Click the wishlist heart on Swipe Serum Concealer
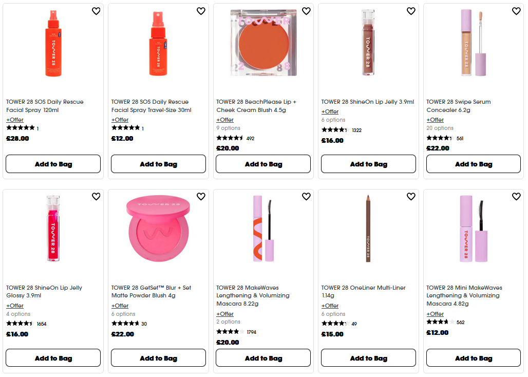The height and width of the screenshot is (377, 528). 516,11
